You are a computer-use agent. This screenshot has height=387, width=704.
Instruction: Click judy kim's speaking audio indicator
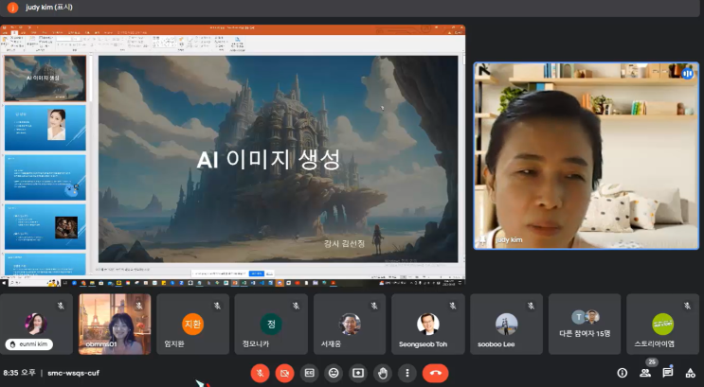click(687, 74)
